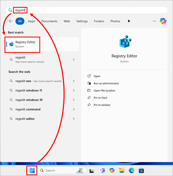This screenshot has width=173, height=176.
Task: Switch to the Apps filter tab
Action: tap(31, 21)
